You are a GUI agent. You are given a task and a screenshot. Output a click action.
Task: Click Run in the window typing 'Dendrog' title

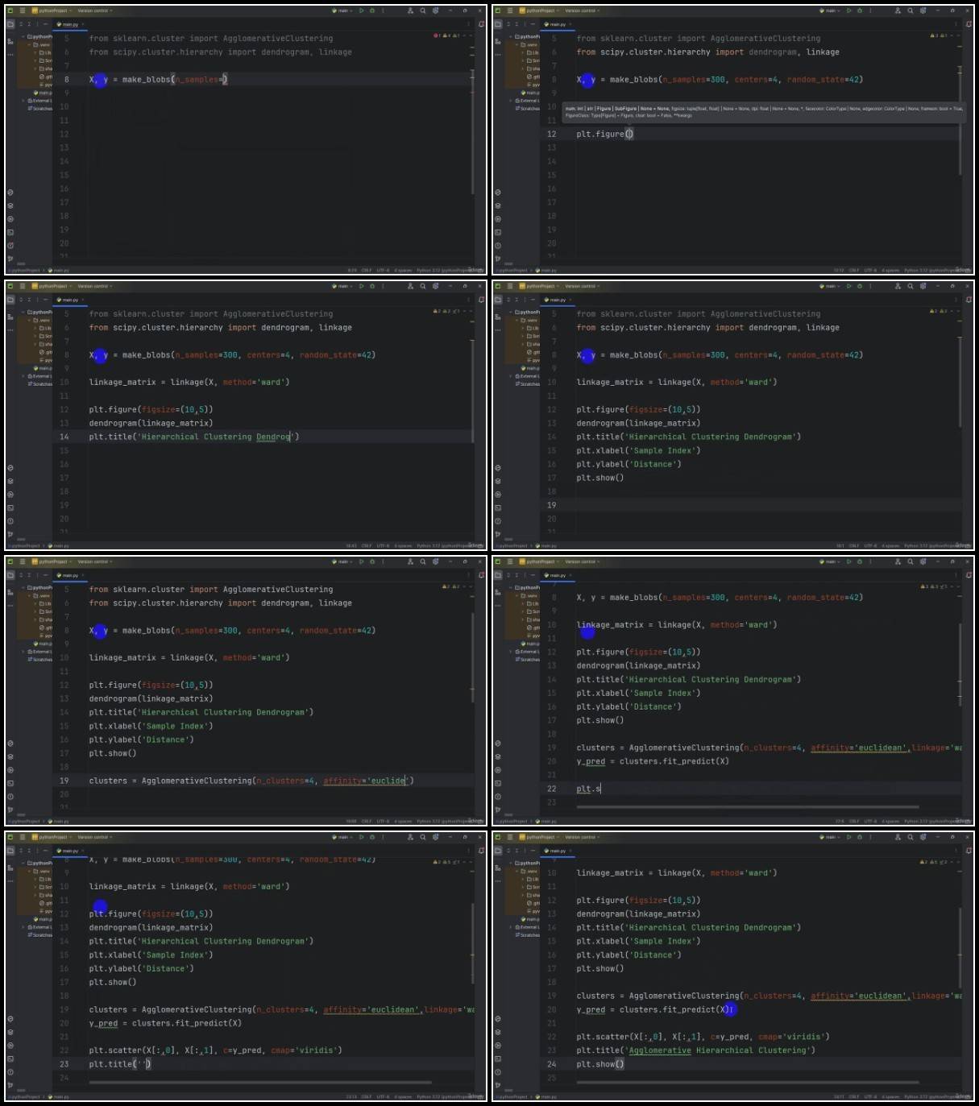pyautogui.click(x=362, y=286)
